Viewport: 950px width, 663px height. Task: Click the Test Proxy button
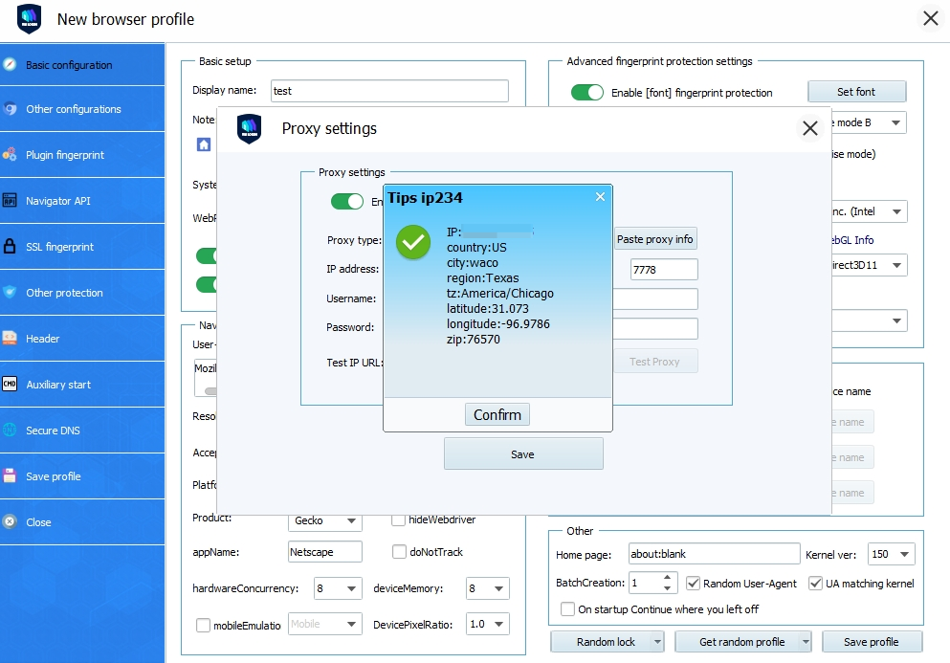[x=654, y=362]
